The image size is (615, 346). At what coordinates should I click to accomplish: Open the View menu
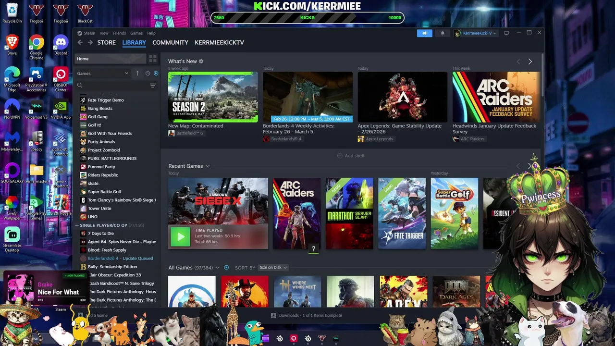tap(104, 33)
